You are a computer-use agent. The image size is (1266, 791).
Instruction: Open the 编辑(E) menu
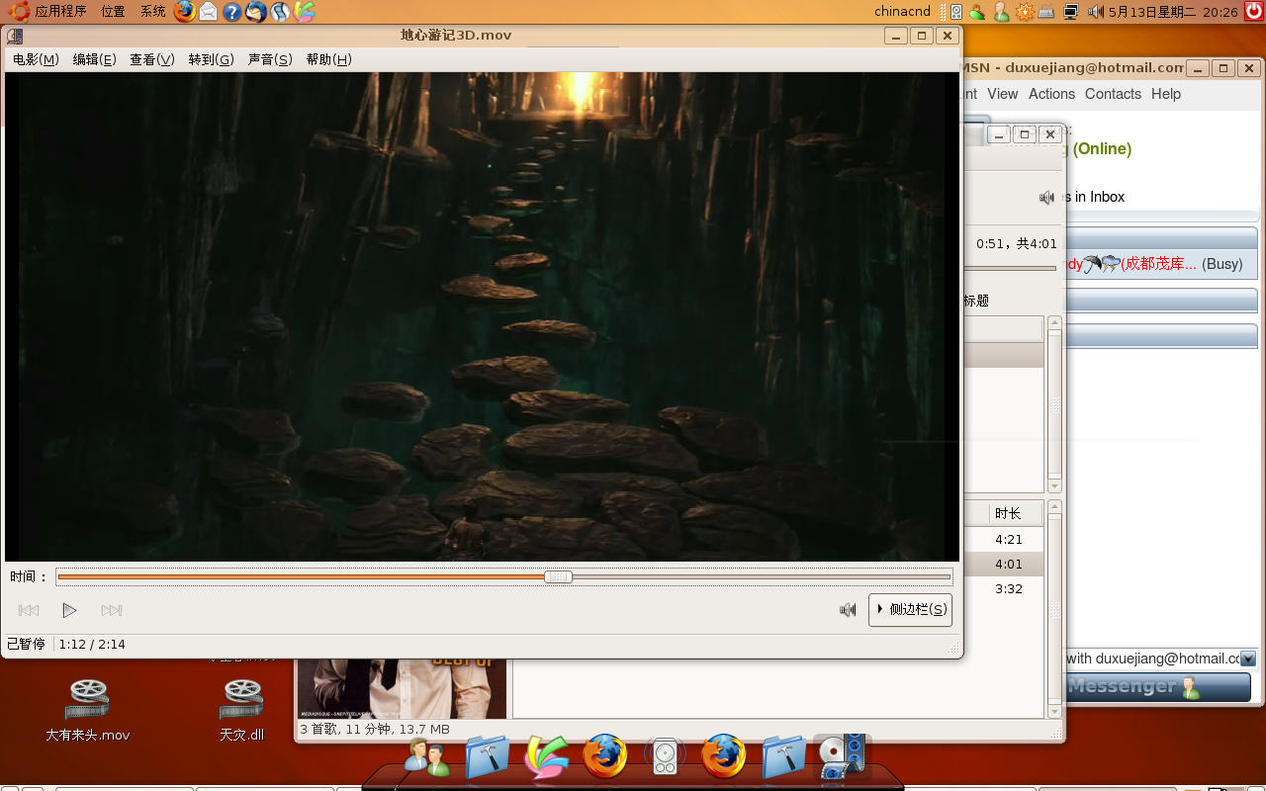click(94, 59)
